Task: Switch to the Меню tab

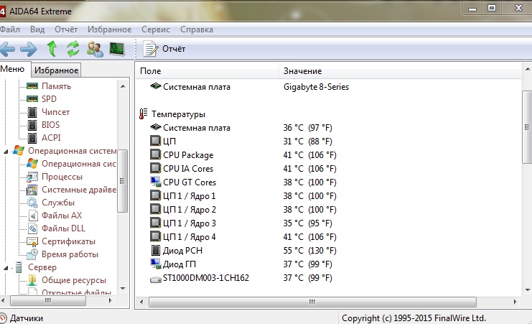Action: tap(14, 69)
